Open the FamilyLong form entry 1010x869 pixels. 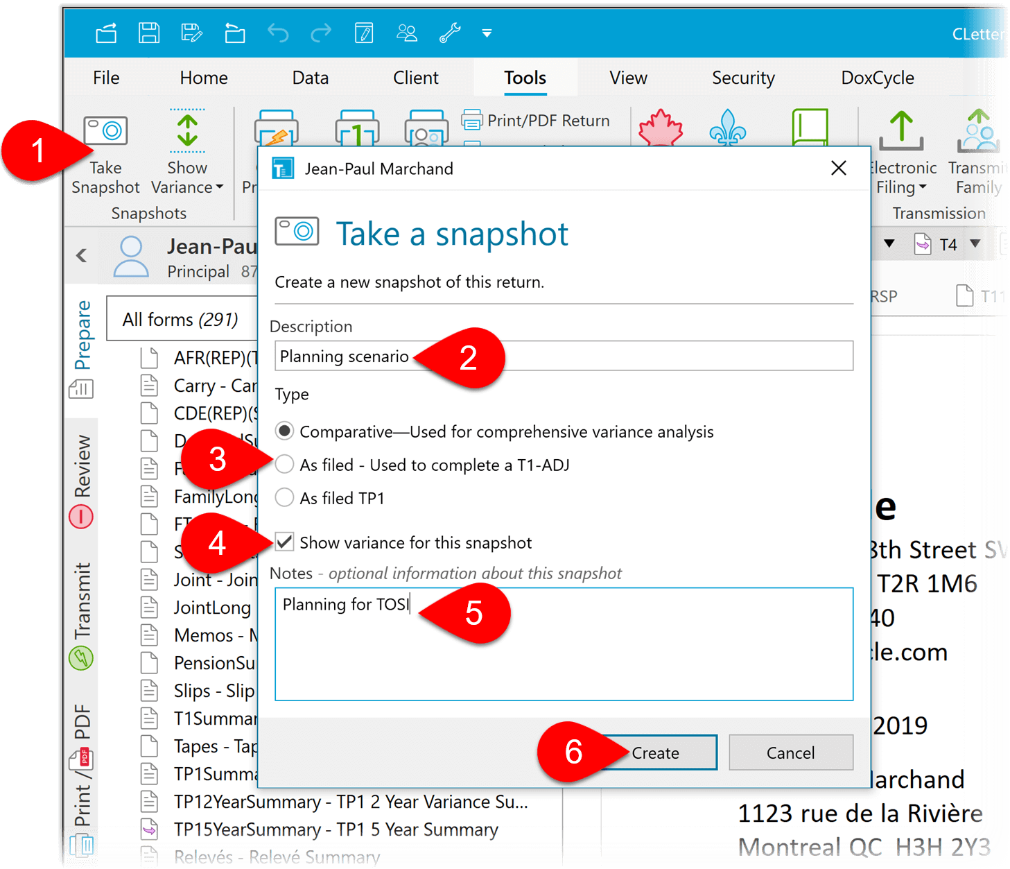pyautogui.click(x=199, y=497)
